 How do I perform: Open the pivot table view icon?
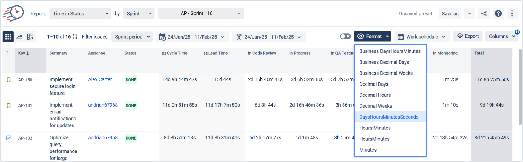(30, 37)
